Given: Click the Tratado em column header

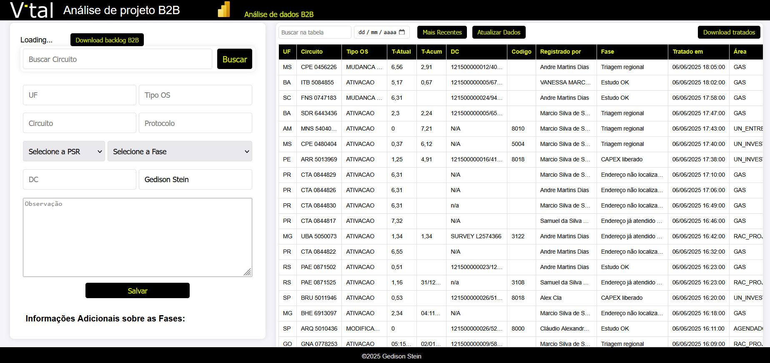Looking at the screenshot, I should [x=687, y=52].
